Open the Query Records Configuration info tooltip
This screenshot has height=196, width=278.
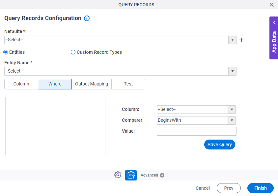coord(87,18)
